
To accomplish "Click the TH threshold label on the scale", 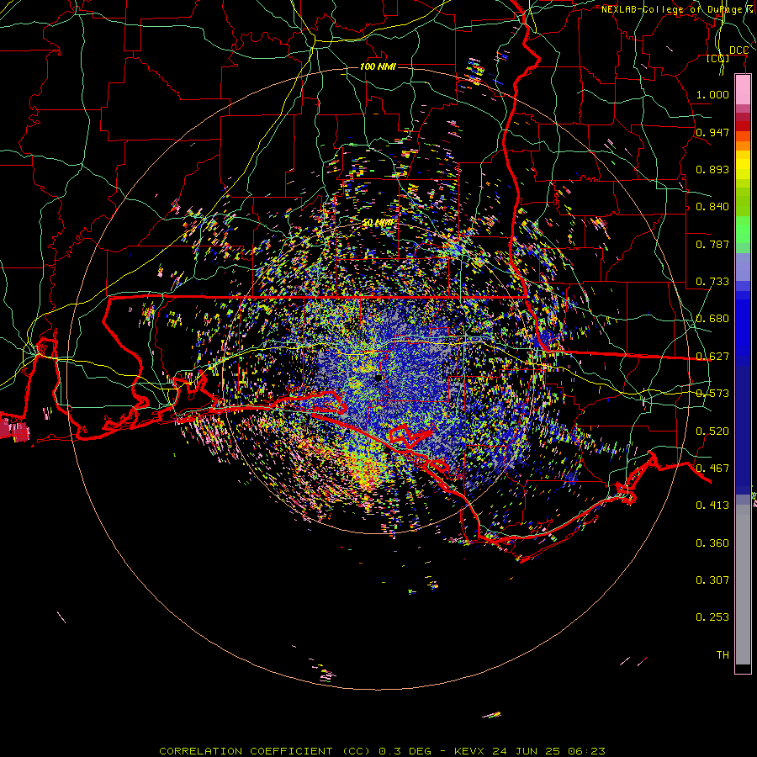I will [723, 654].
